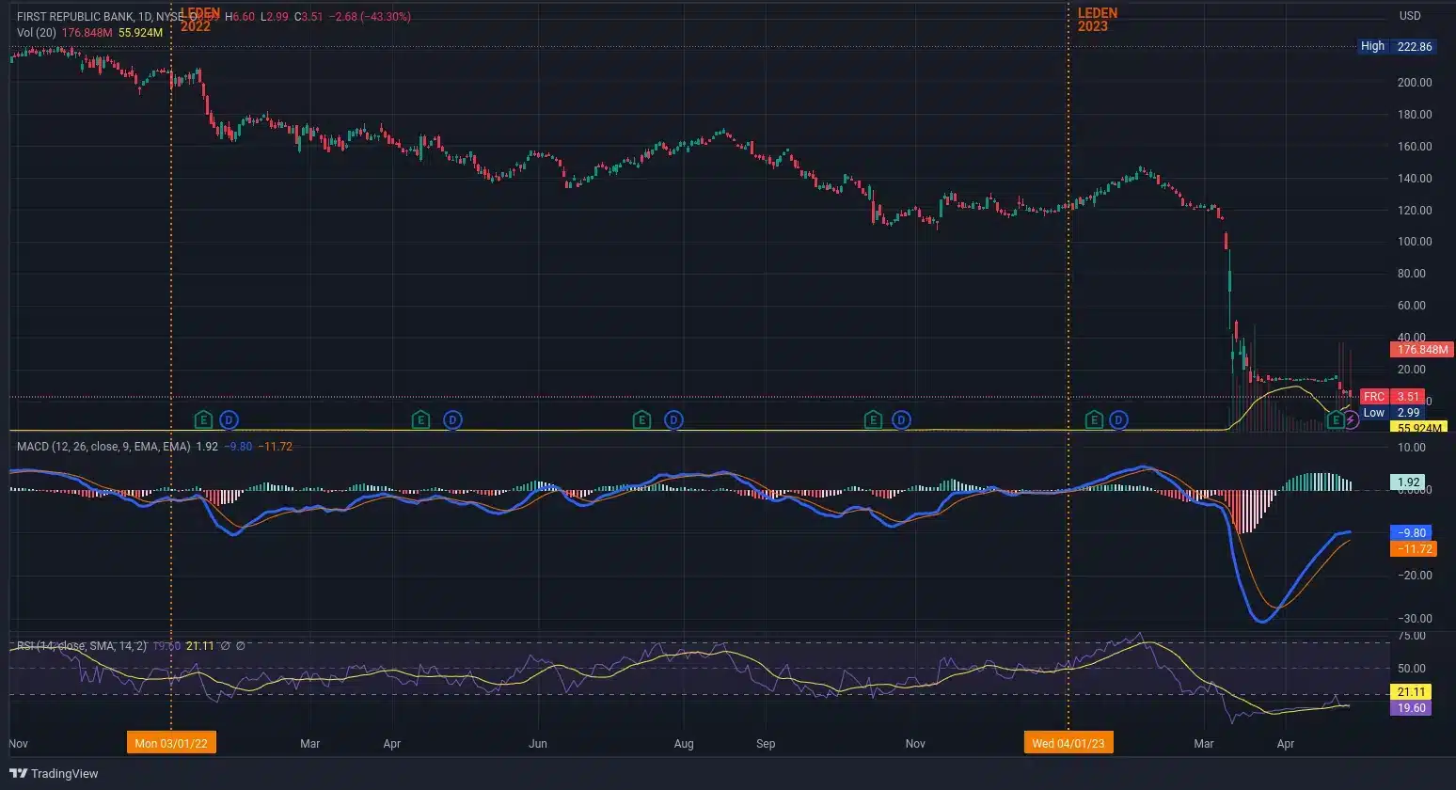Click the yellow 55.924M label on price scale
Image resolution: width=1456 pixels, height=790 pixels.
click(x=1418, y=428)
